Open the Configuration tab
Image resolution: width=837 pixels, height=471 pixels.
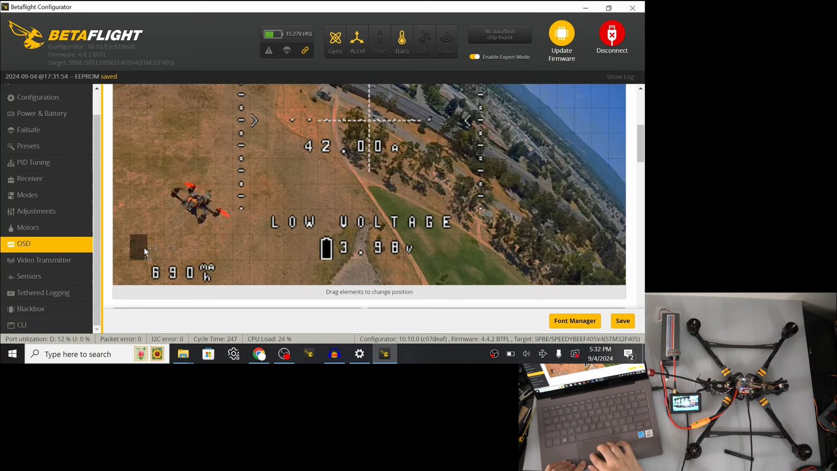pos(47,97)
